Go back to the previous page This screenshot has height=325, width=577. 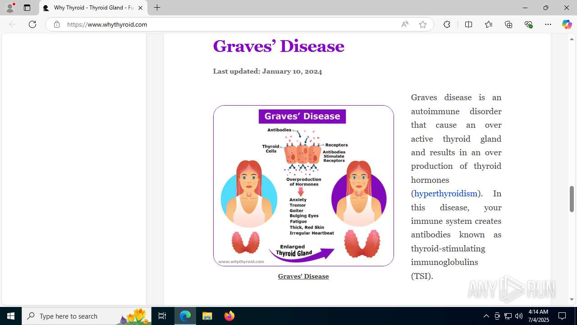coord(13,24)
